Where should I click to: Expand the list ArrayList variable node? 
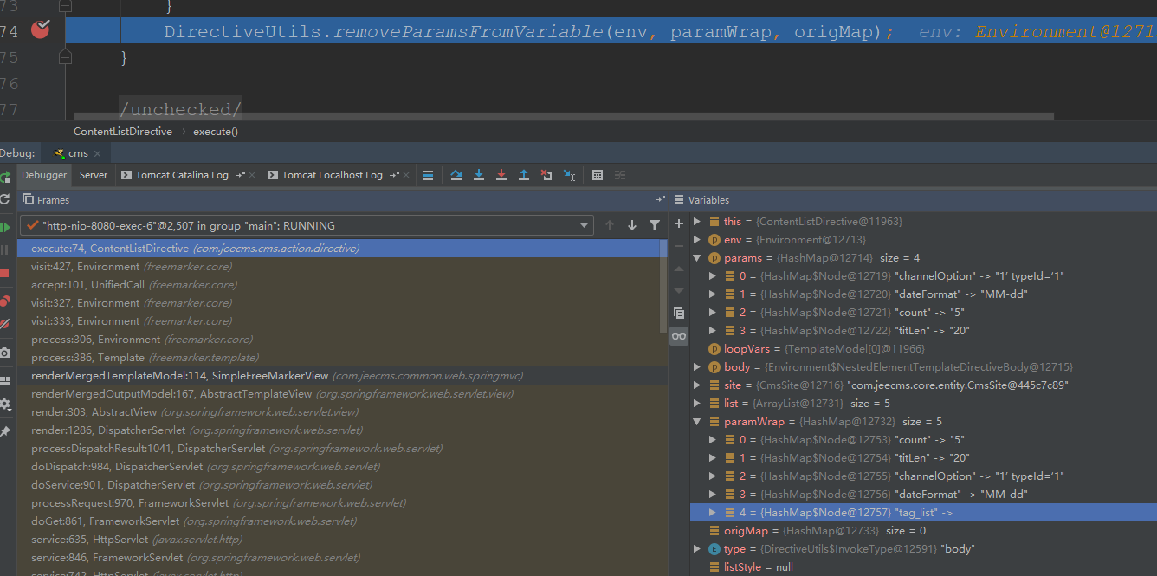tap(697, 404)
